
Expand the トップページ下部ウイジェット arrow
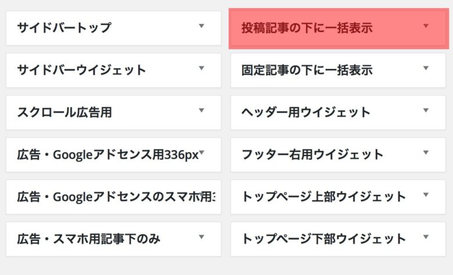pos(426,237)
